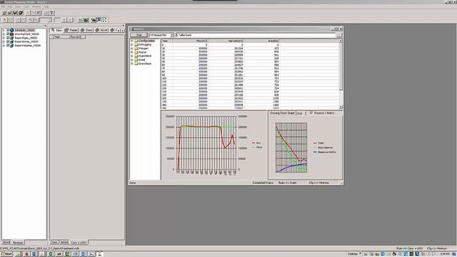Open the File menu
457x257 pixels.
click(x=3, y=6)
